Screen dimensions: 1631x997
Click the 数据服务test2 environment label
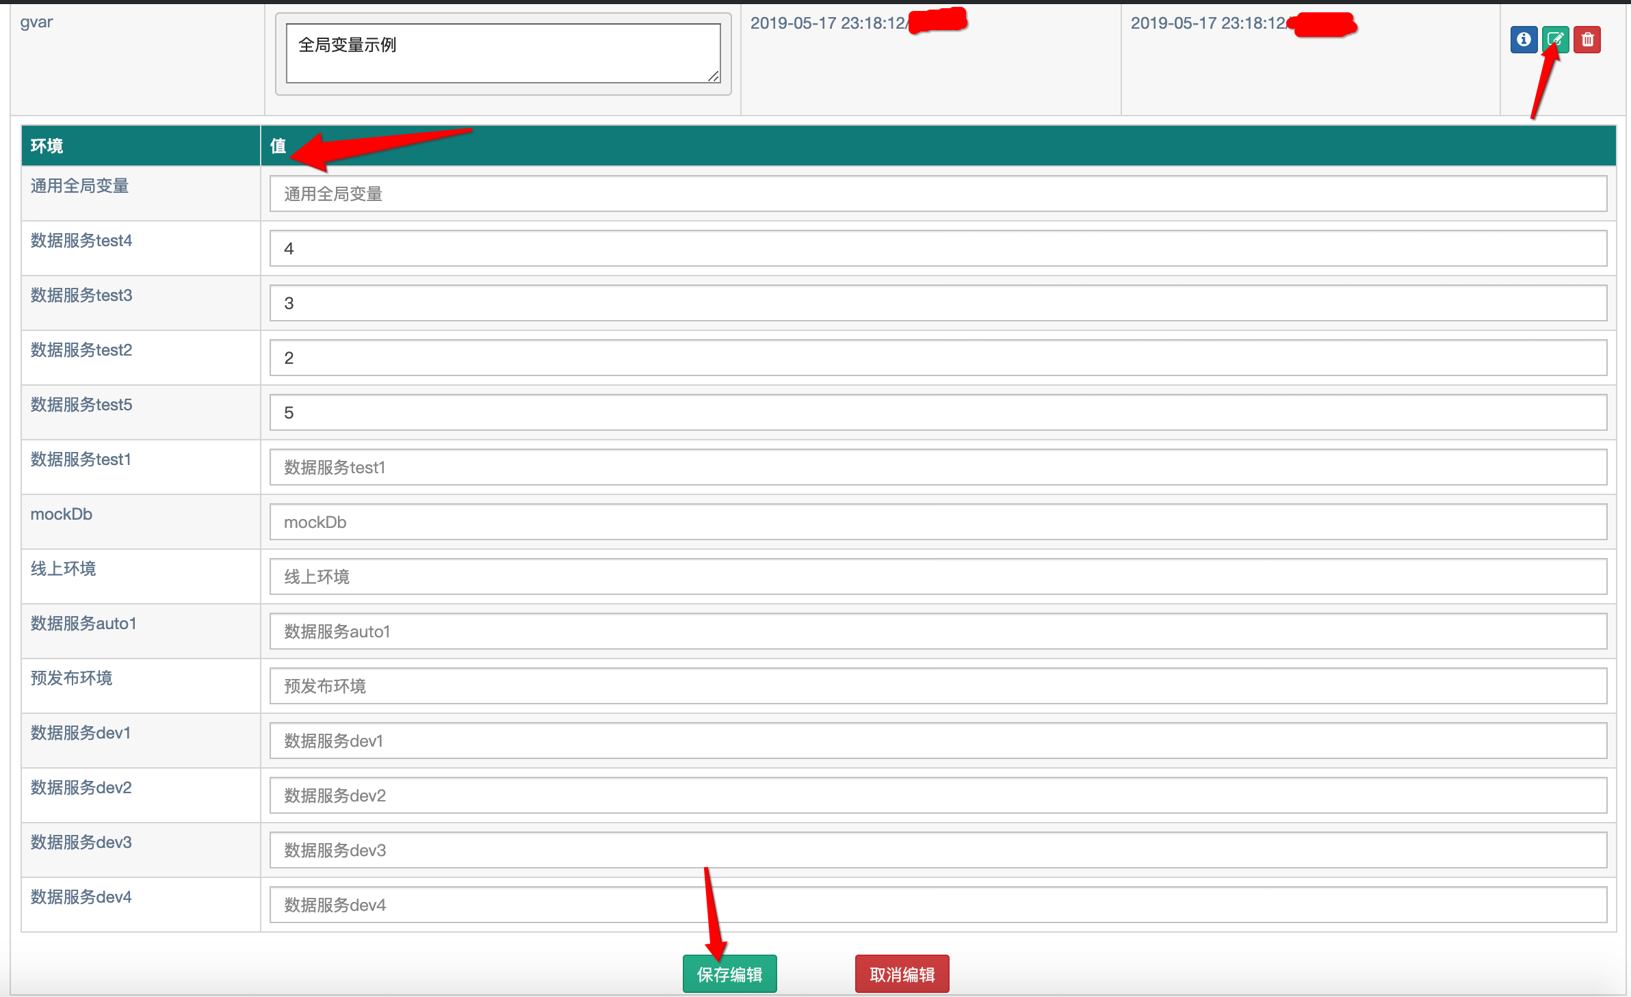pos(81,349)
